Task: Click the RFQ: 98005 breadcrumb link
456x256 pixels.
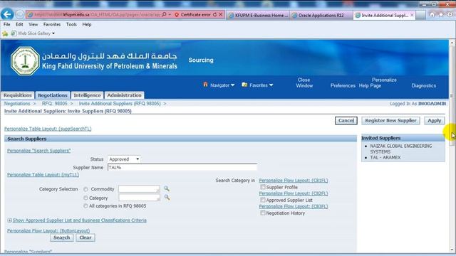Action: pos(54,104)
